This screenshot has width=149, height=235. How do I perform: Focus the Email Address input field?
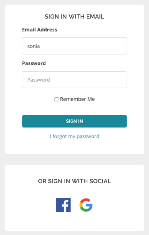pos(74,46)
